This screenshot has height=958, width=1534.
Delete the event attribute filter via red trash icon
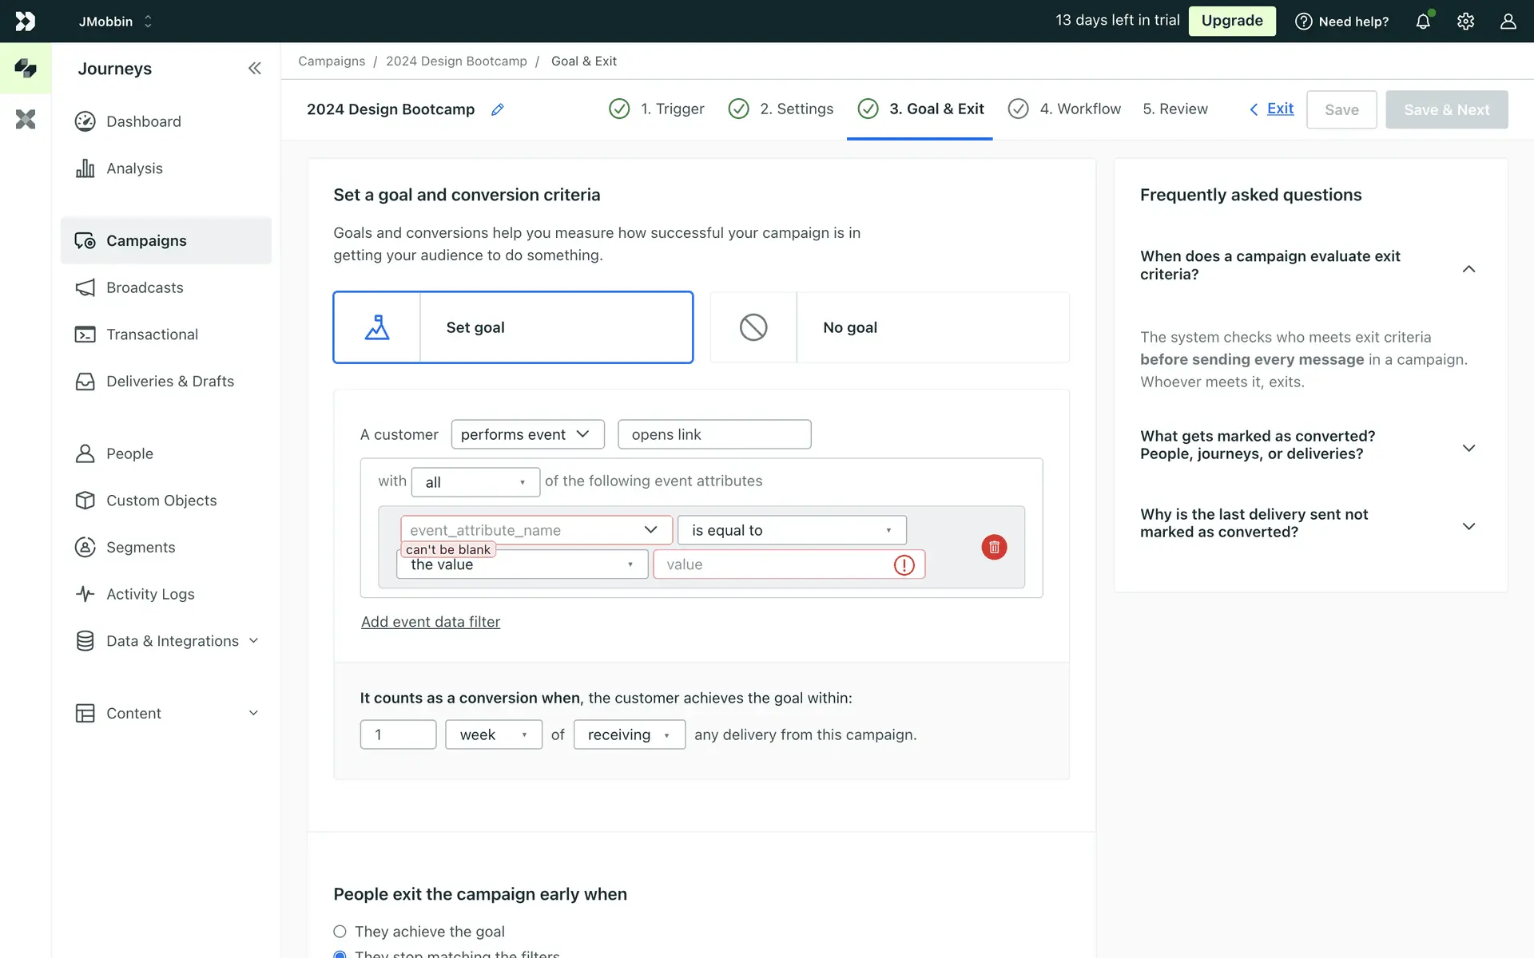994,548
